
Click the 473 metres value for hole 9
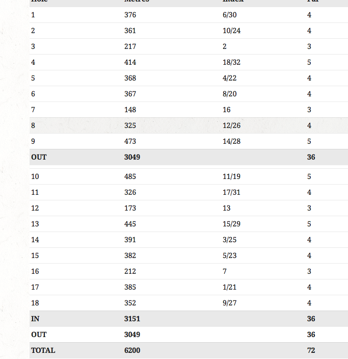[130, 141]
